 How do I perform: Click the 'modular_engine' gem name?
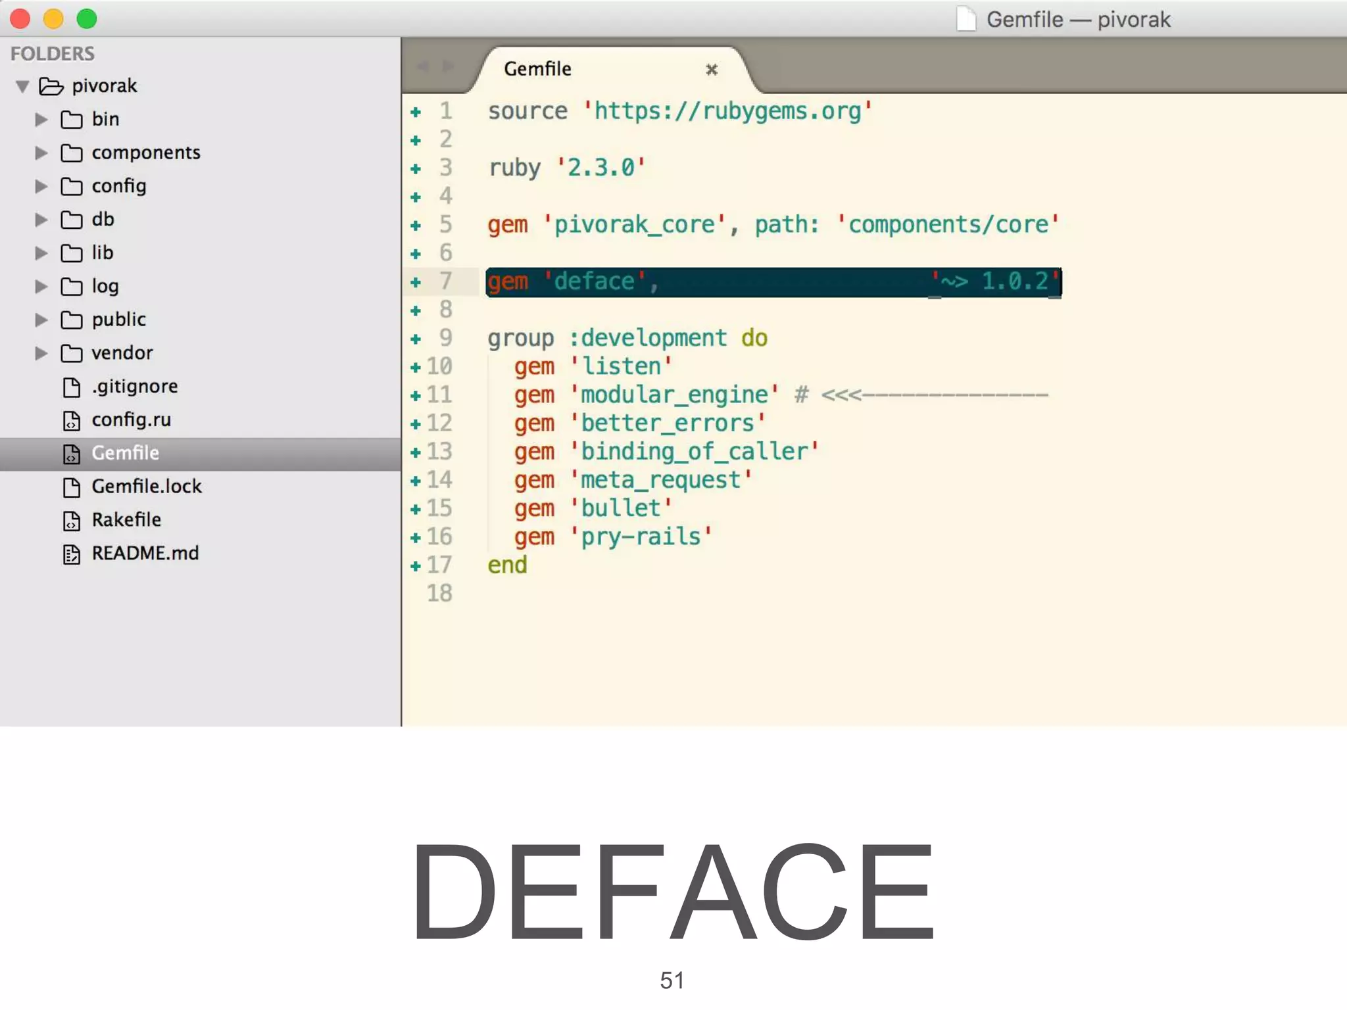click(674, 395)
